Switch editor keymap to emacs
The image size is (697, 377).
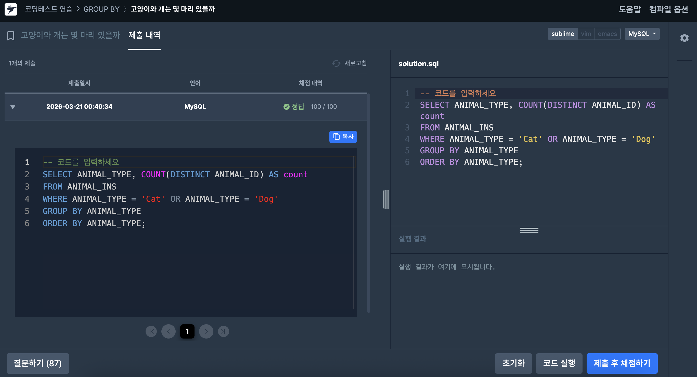pos(607,34)
